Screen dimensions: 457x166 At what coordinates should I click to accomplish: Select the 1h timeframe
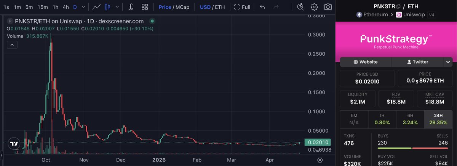[56, 7]
